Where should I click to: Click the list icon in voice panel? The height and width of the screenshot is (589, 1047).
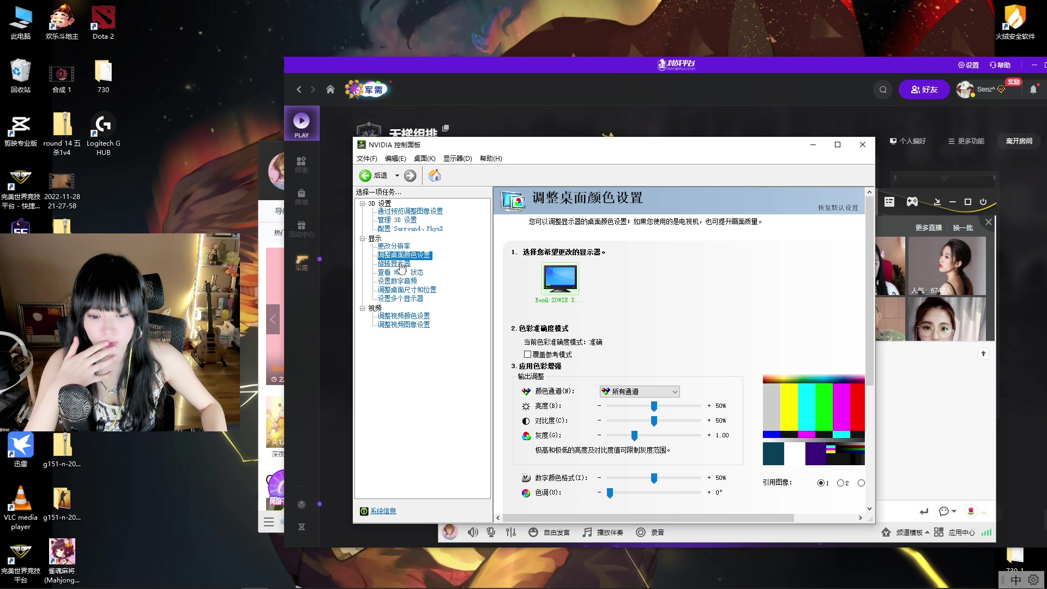pyautogui.click(x=889, y=202)
